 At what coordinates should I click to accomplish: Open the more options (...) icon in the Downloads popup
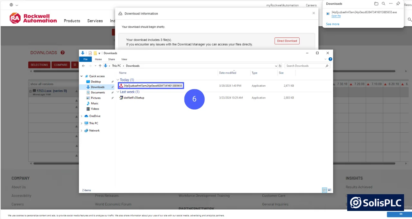click(391, 4)
